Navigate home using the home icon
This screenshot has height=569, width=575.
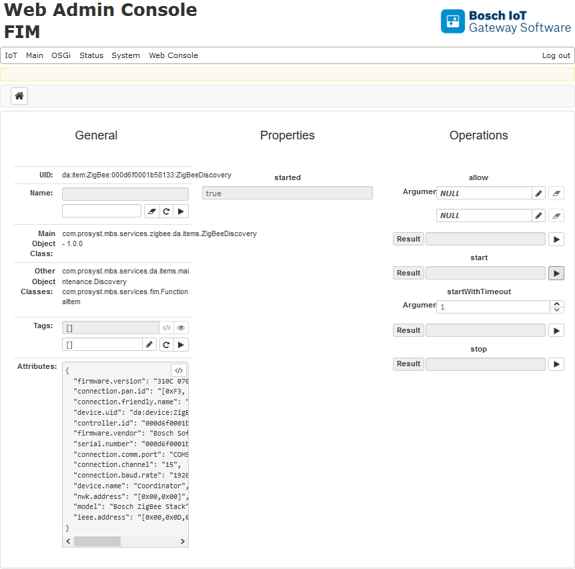[x=19, y=95]
